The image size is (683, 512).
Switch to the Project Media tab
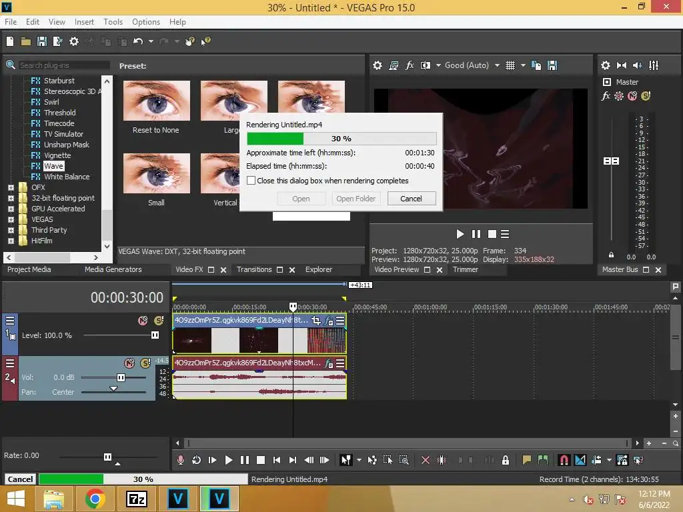coord(29,269)
